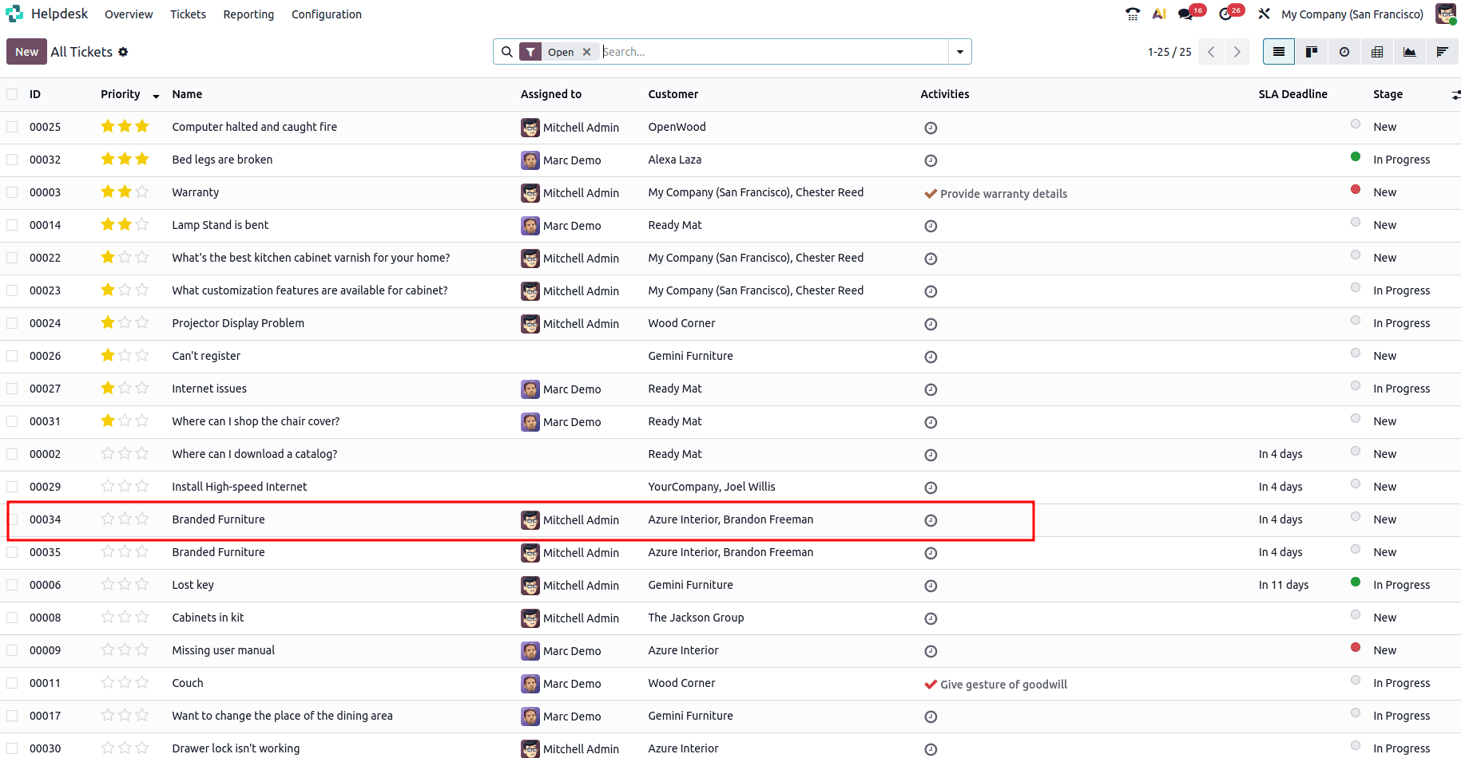
Task: Open the phone softphone widget
Action: click(1132, 14)
